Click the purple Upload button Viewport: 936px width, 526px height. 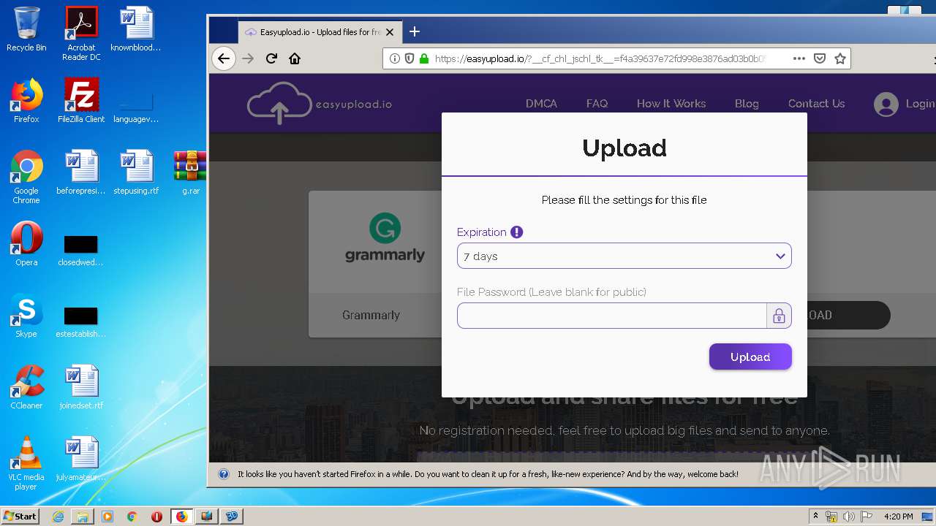[x=750, y=357]
